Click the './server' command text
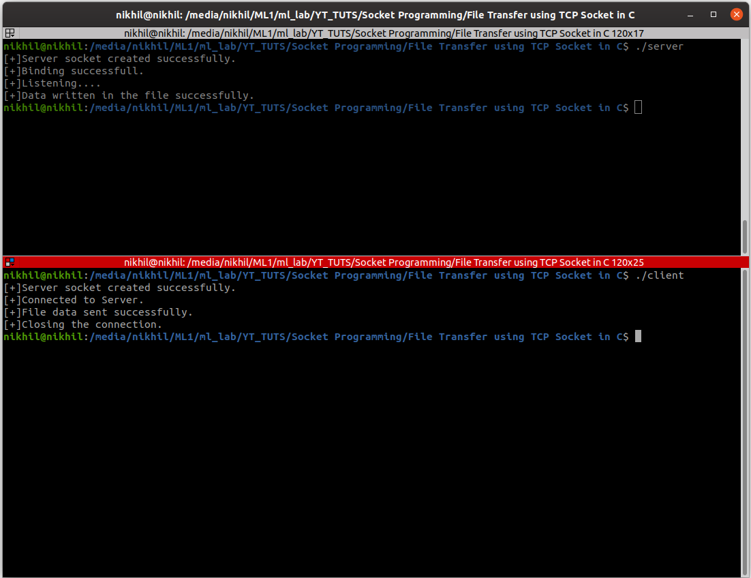Screen dimensions: 751x578 pyautogui.click(x=659, y=46)
